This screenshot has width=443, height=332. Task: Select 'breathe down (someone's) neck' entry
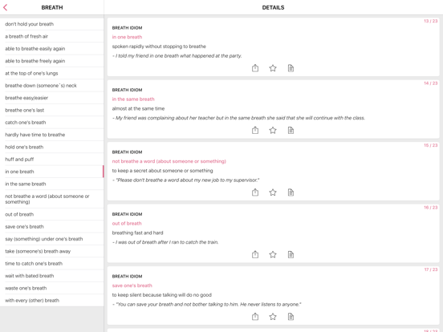[x=52, y=86]
